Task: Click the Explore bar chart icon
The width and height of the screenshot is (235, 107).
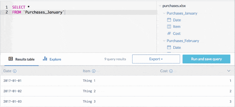Action: point(45,58)
